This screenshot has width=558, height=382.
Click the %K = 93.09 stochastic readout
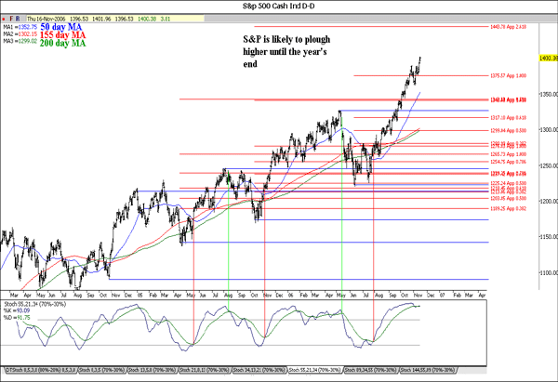coord(17,310)
